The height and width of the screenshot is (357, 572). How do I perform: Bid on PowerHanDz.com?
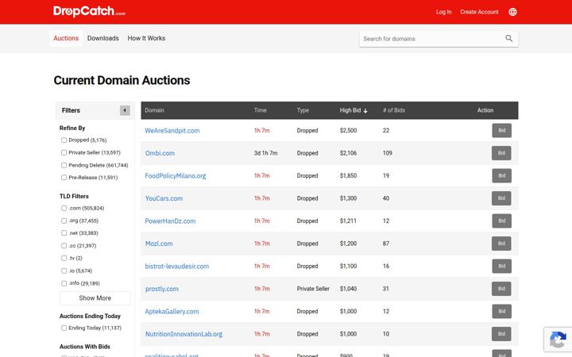(501, 221)
